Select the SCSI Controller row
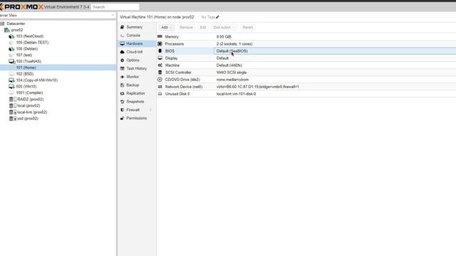Image resolution: width=456 pixels, height=256 pixels. coord(306,73)
